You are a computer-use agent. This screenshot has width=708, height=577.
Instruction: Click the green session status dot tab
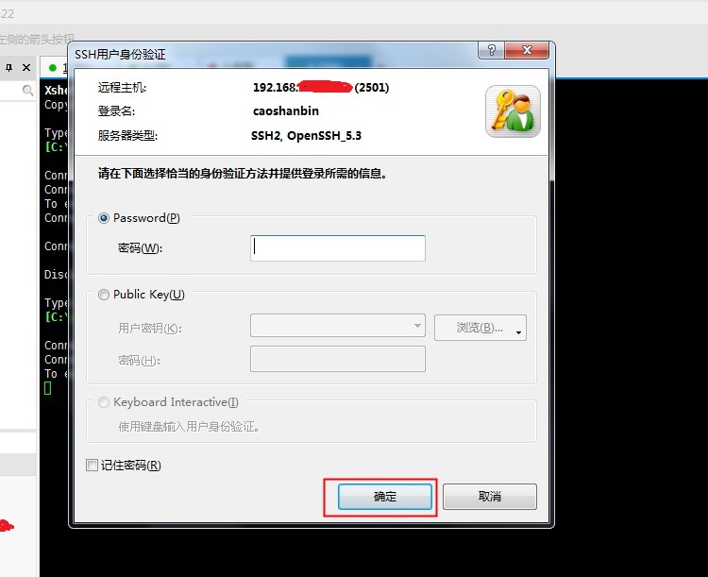click(53, 68)
